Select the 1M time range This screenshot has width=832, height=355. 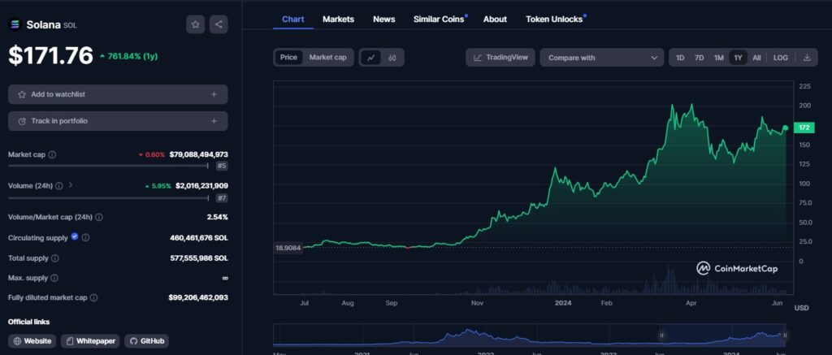pos(718,58)
